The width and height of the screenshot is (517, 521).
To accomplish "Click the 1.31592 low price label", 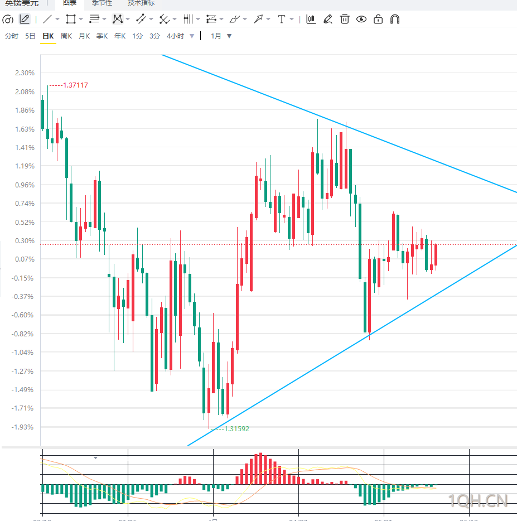I will 236,428.
